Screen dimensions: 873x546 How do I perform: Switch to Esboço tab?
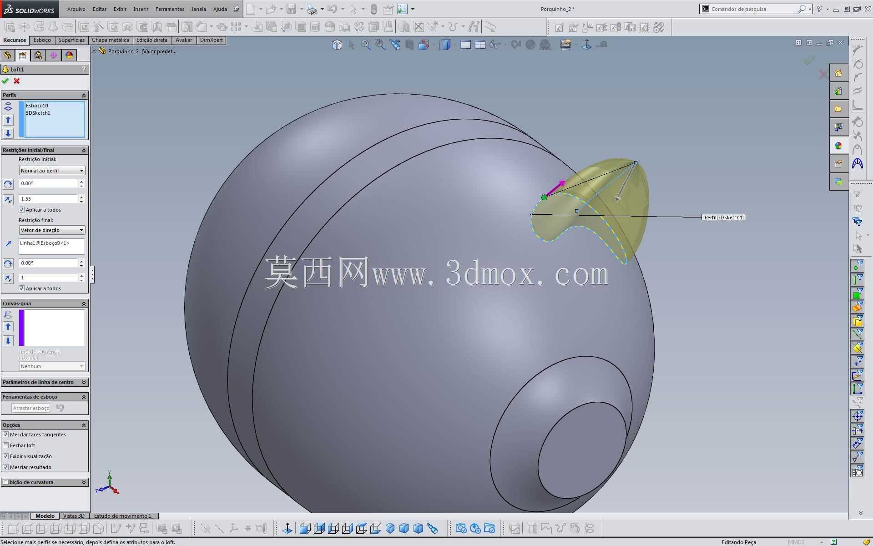coord(42,40)
